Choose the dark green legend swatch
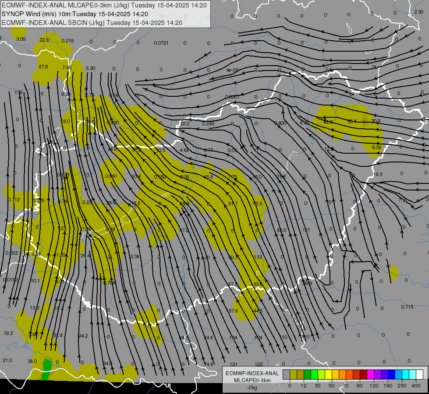Image resolution: width=429 pixels, height=394 pixels. click(x=308, y=375)
